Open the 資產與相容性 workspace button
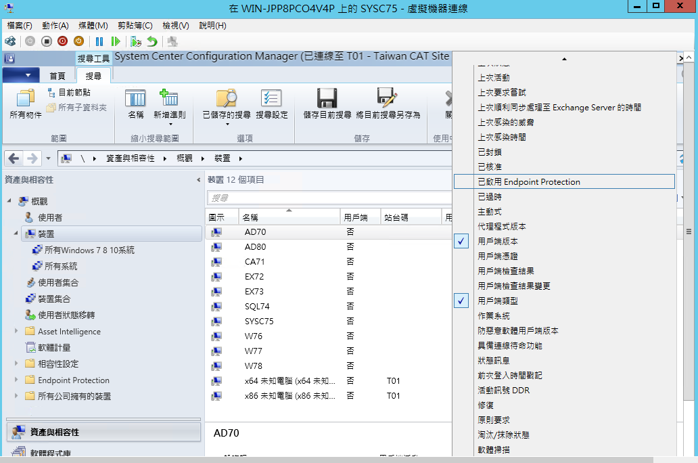The image size is (698, 463). point(103,432)
